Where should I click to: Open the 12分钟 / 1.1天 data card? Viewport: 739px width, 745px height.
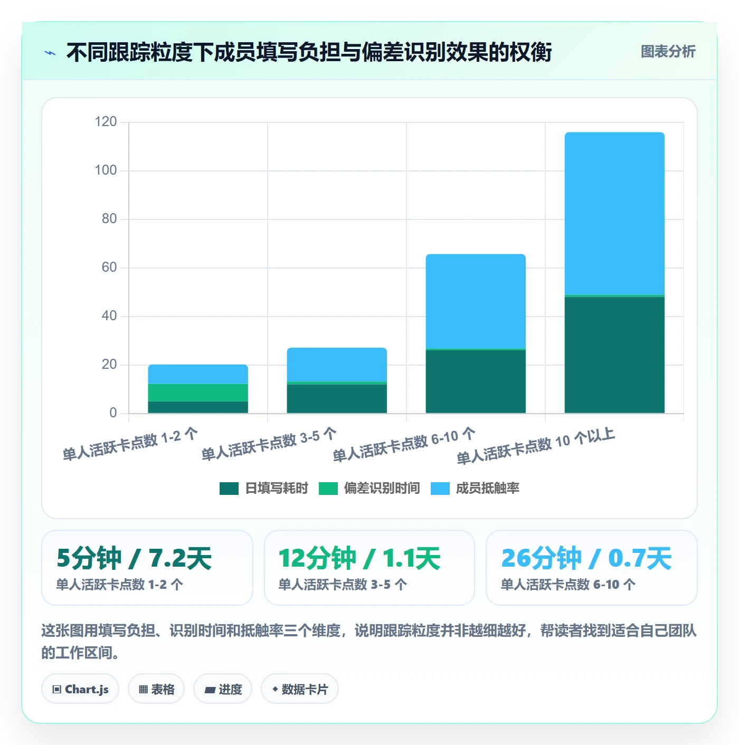click(369, 568)
